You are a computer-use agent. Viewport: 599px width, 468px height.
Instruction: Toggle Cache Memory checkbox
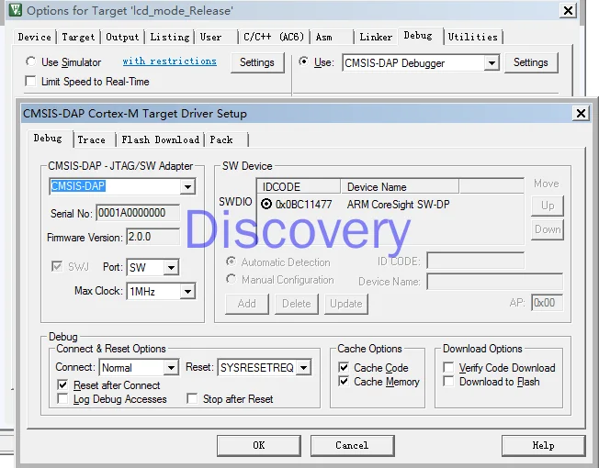click(x=344, y=381)
